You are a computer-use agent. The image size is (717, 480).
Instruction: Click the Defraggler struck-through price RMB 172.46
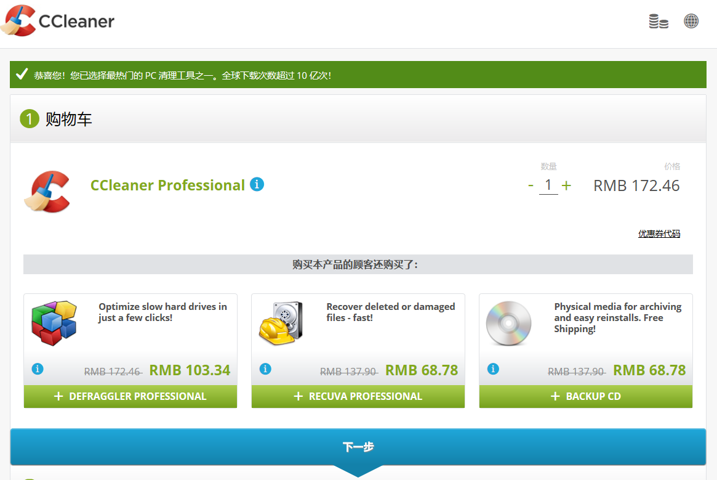[113, 372]
